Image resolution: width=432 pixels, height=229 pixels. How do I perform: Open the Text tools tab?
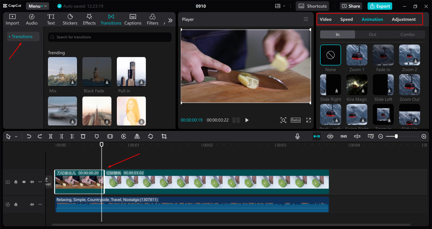[51, 20]
